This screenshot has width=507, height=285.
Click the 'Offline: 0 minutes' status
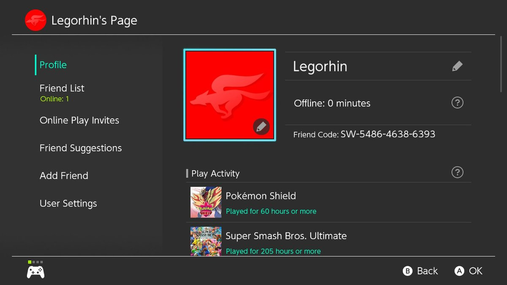pos(332,103)
